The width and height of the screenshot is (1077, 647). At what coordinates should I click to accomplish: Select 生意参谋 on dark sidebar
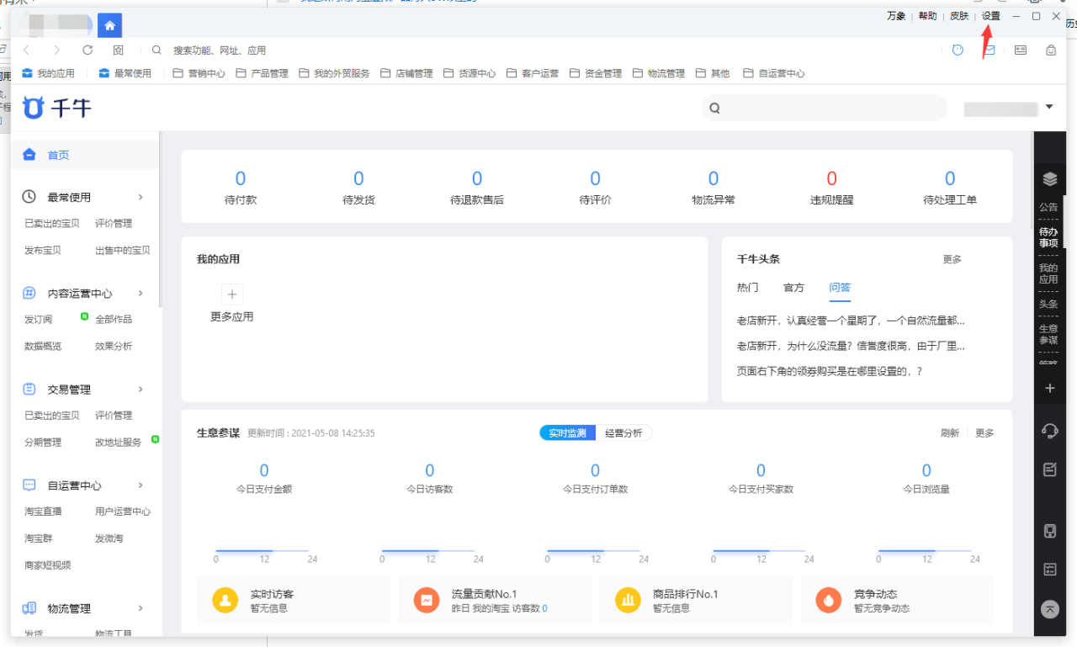coord(1048,334)
